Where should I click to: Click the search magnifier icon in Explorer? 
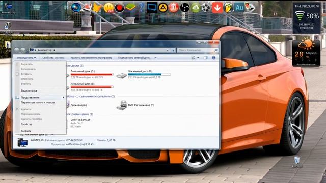coord(216,50)
